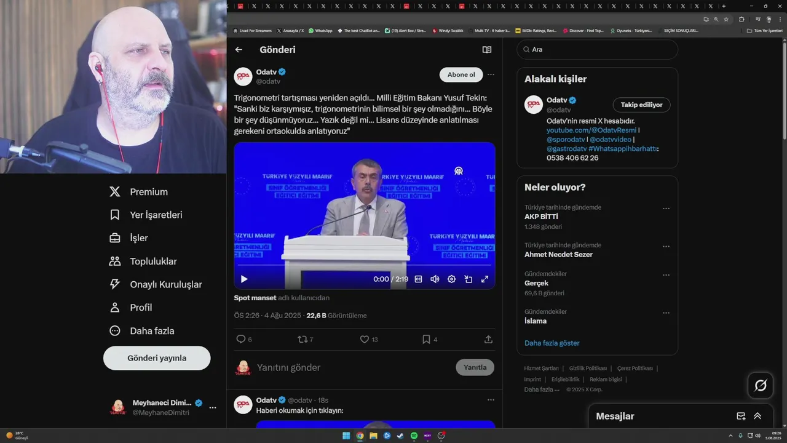Open the Grok floating button

pos(761,386)
